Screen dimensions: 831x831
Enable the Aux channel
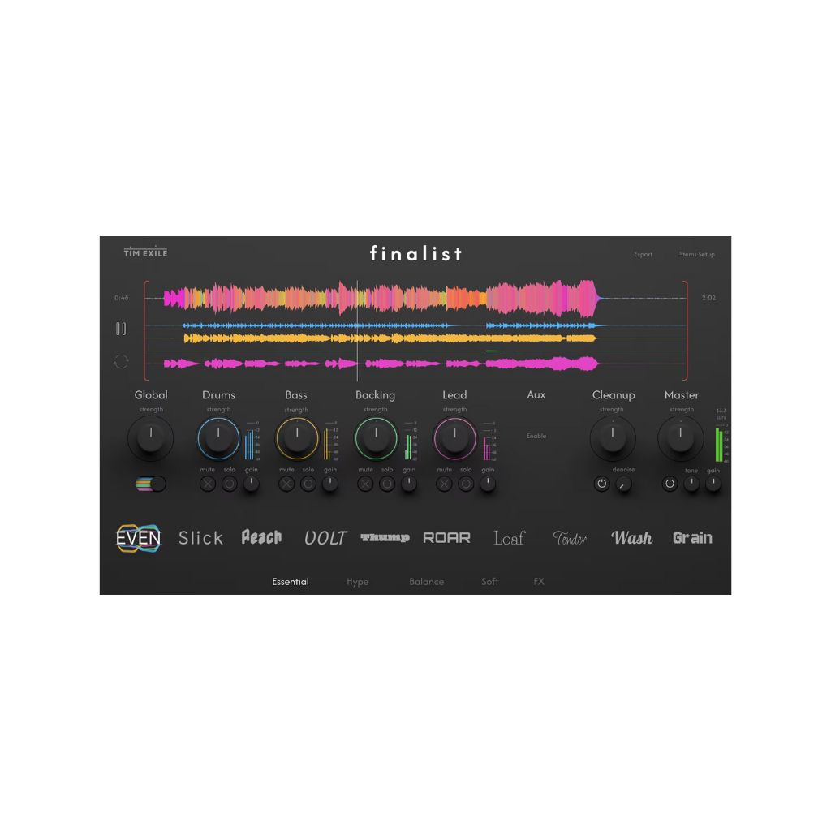pos(536,436)
